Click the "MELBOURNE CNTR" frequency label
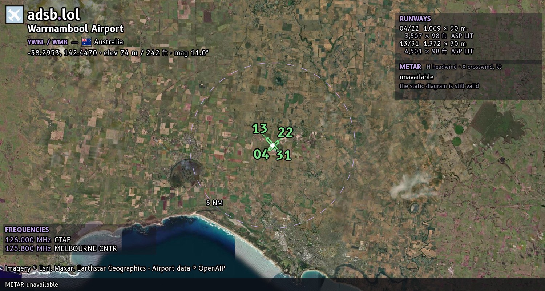This screenshot has height=291, width=545. 86,248
